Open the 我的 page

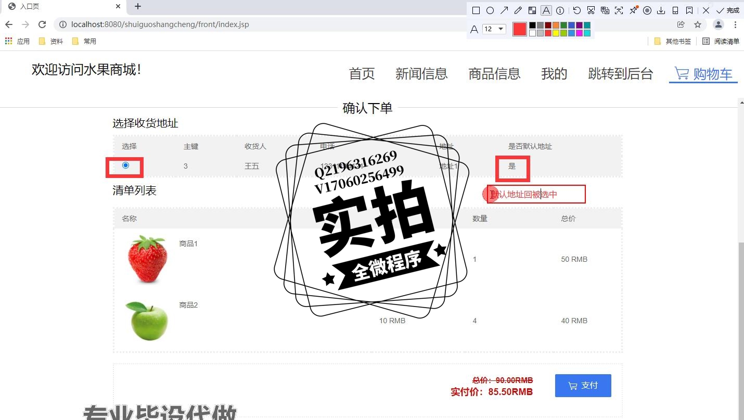coord(554,74)
